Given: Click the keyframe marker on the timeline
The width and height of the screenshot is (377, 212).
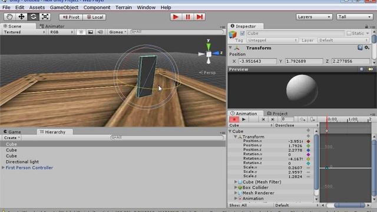Looking at the screenshot, I should pos(327,131).
